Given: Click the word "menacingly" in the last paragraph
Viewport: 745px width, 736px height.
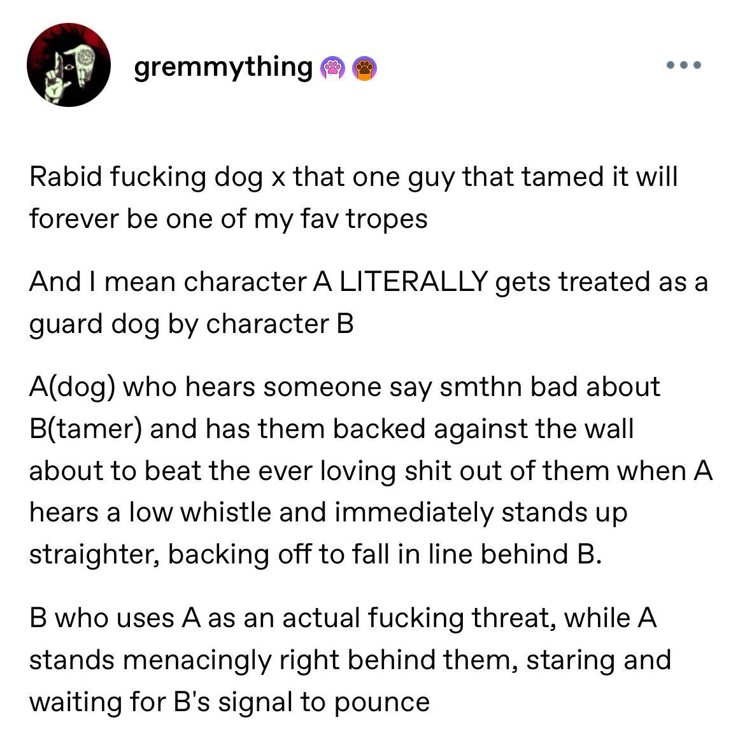Looking at the screenshot, I should (x=197, y=660).
